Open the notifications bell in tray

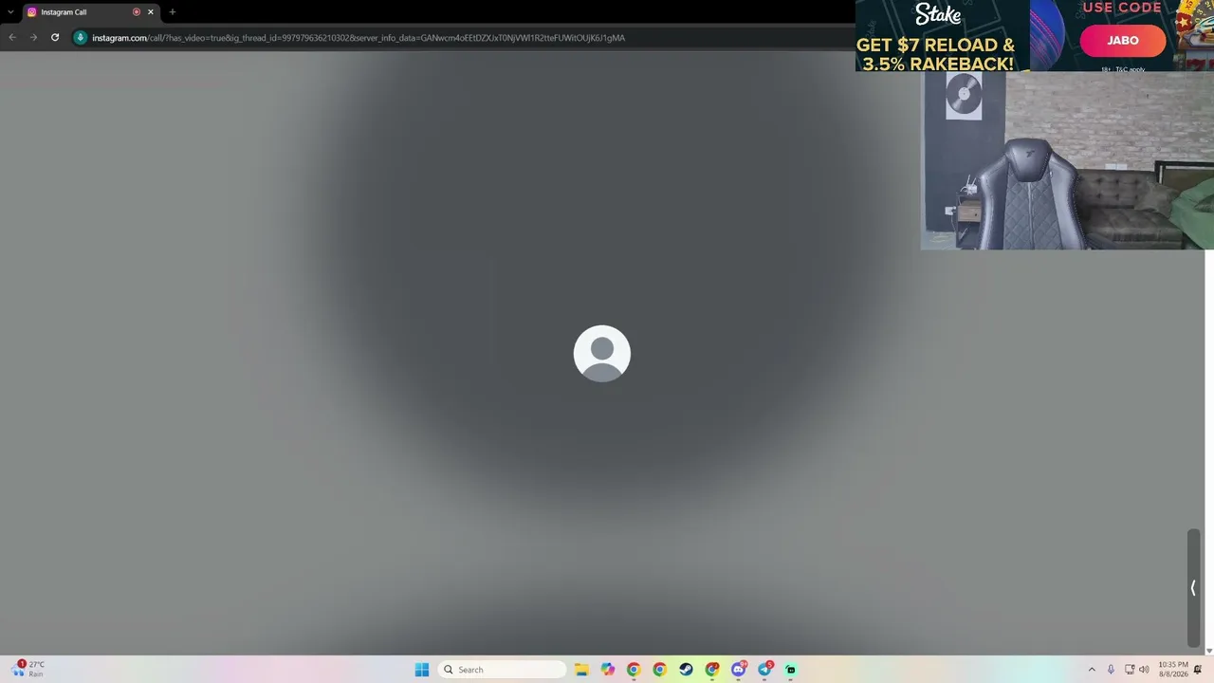pos(1199,670)
